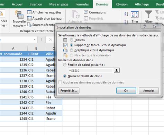Click the N_commande header cell
This screenshot has height=135, width=164.
point(13,54)
